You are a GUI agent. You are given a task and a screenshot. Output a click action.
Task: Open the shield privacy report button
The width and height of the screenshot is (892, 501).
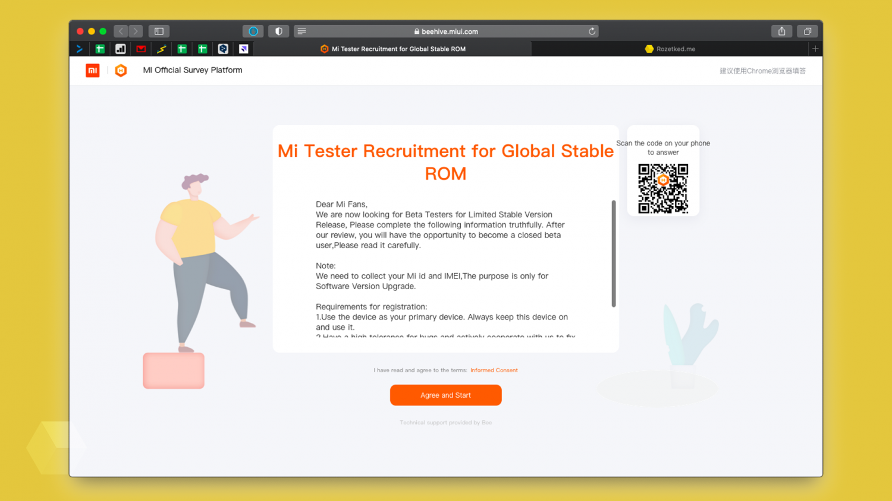(x=278, y=31)
